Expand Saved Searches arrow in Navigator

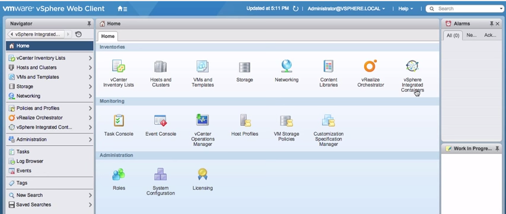pyautogui.click(x=90, y=205)
